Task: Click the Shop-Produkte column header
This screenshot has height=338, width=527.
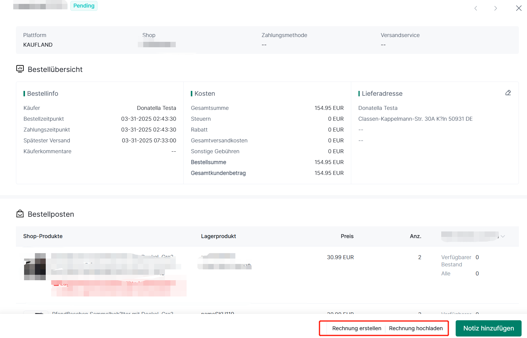Action: coord(43,236)
